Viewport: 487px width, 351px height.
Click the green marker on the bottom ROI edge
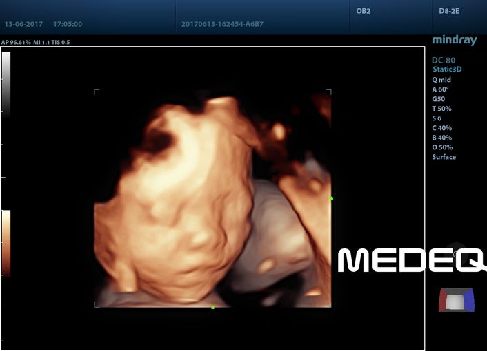tap(212, 307)
